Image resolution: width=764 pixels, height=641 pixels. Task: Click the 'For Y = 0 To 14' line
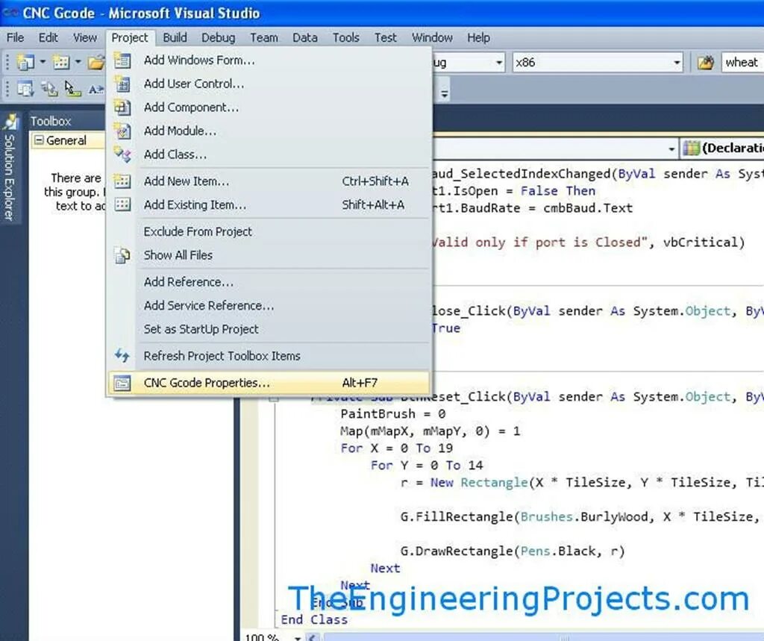(x=427, y=466)
